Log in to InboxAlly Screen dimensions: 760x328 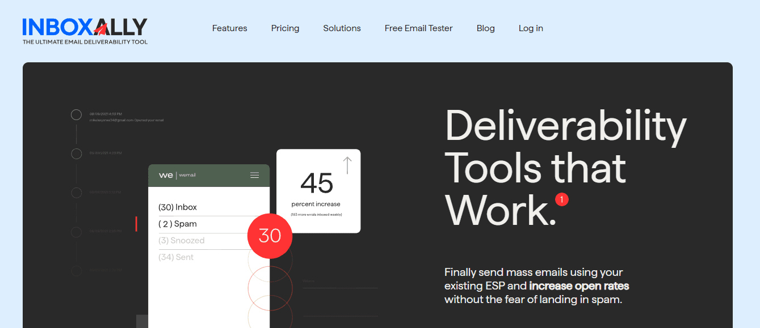[x=530, y=28]
